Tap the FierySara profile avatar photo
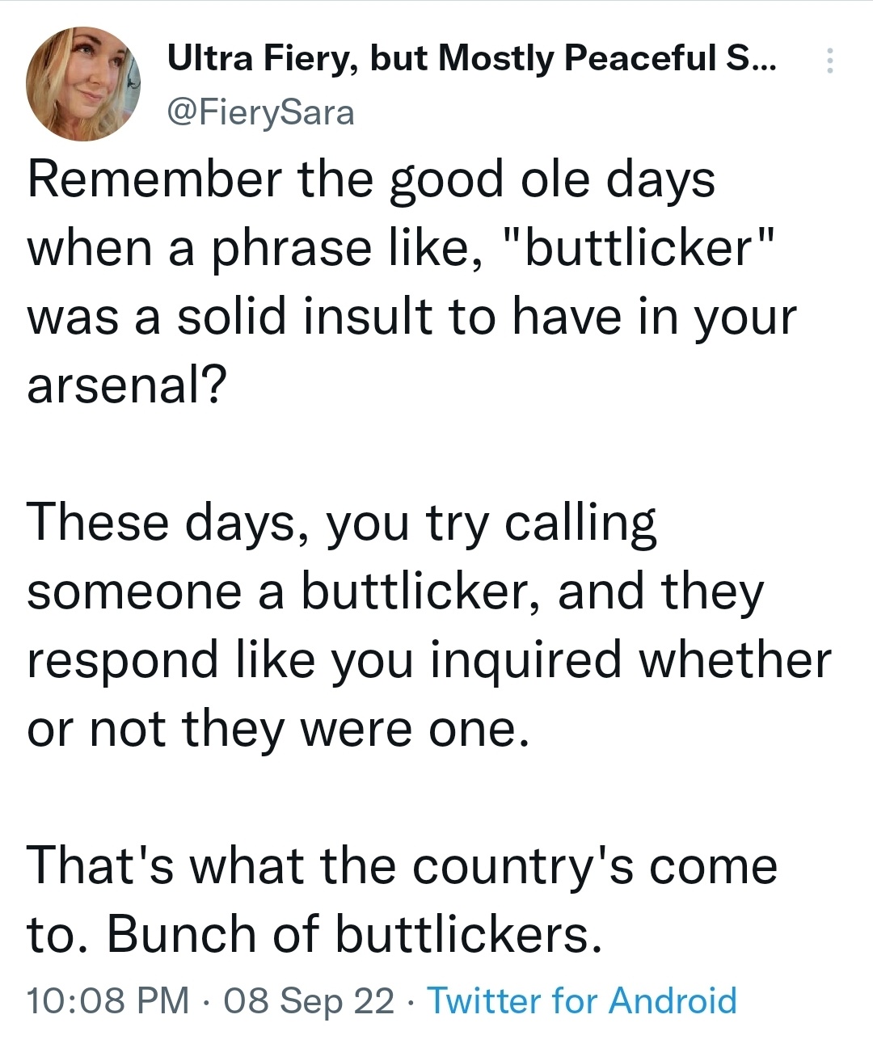The image size is (873, 1044). [83, 84]
